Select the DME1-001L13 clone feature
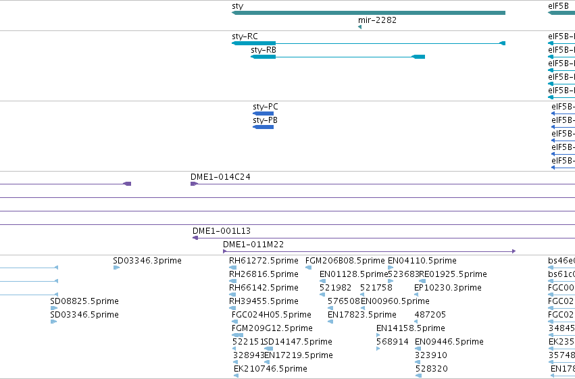The height and width of the screenshot is (379, 575). click(384, 238)
